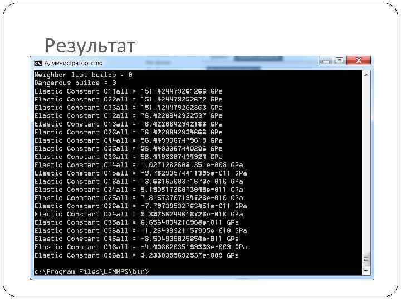The height and width of the screenshot is (301, 401).
Task: Click the Neighbor list builds line
Action: 84,75
